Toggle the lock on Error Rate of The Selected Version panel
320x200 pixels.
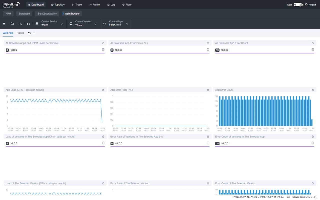pos(208,183)
